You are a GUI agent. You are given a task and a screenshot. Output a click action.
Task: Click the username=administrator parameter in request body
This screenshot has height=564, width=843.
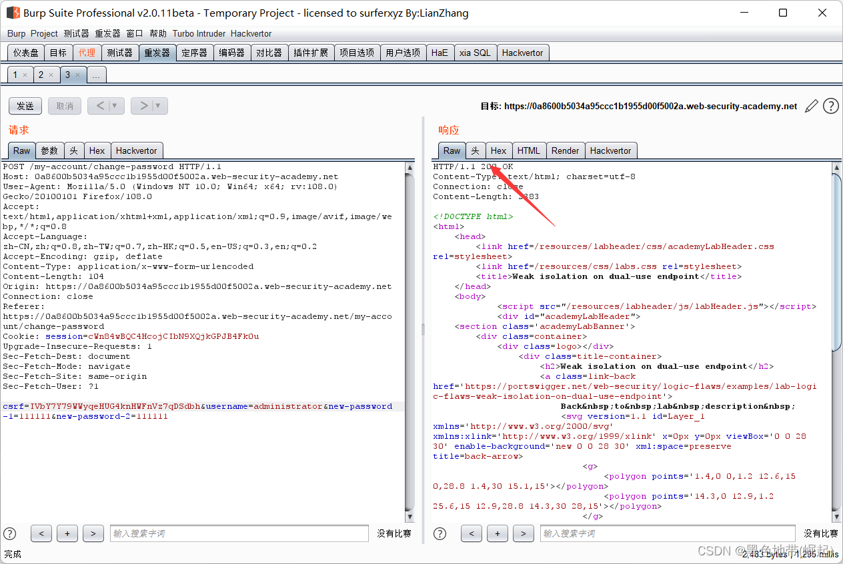click(264, 406)
